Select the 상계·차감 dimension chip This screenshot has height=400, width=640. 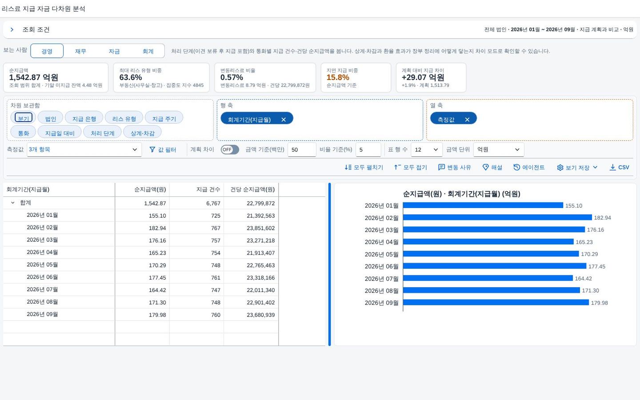click(x=142, y=132)
